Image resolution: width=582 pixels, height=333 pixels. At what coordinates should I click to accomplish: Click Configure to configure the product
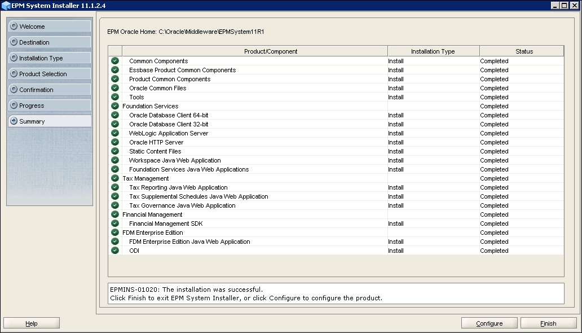[x=489, y=323]
